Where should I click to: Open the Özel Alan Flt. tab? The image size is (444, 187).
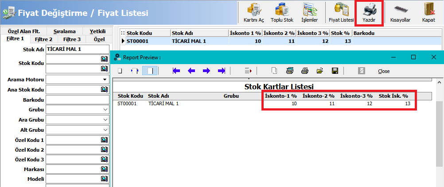pyautogui.click(x=24, y=31)
